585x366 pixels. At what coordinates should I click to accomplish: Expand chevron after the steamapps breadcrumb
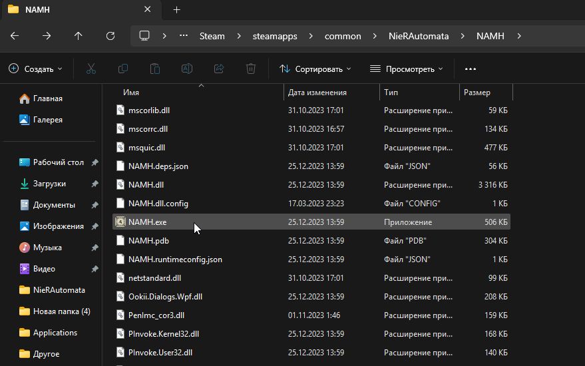tap(311, 36)
